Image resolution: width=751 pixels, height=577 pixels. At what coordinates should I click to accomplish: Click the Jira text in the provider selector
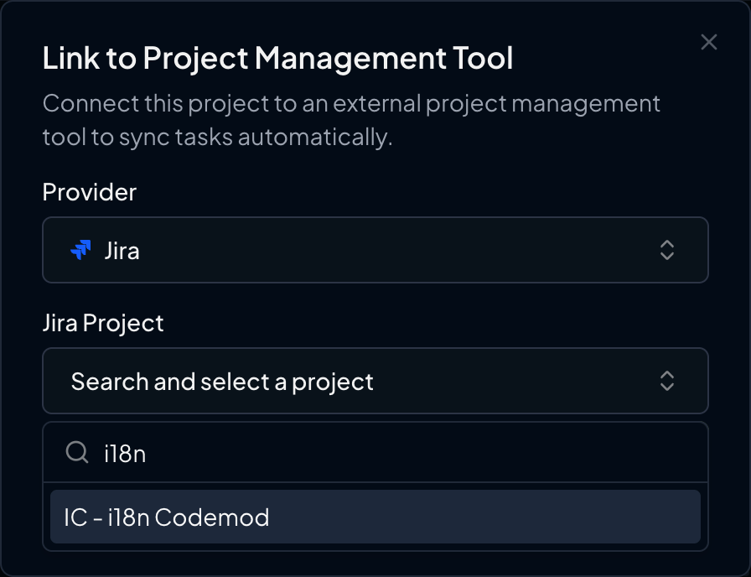120,250
